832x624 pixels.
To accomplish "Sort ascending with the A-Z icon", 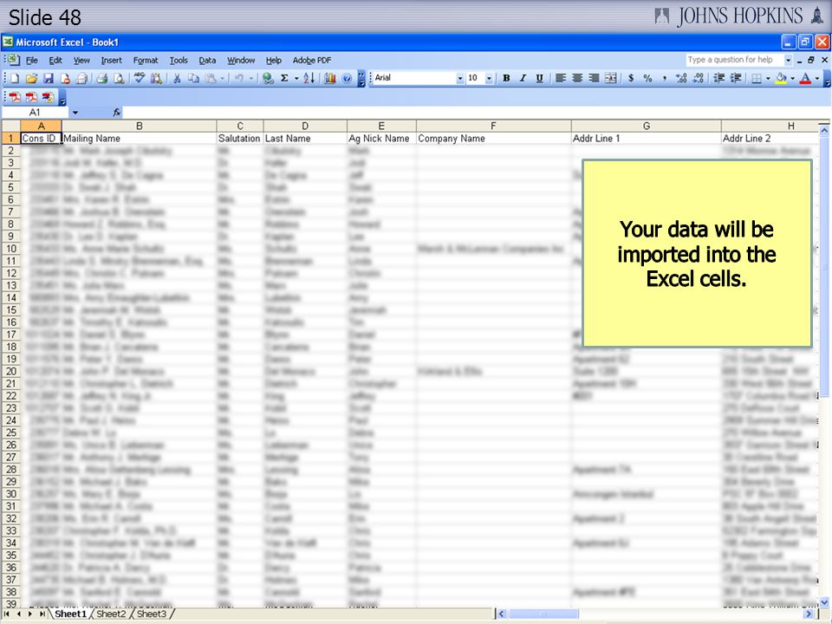I will point(309,79).
